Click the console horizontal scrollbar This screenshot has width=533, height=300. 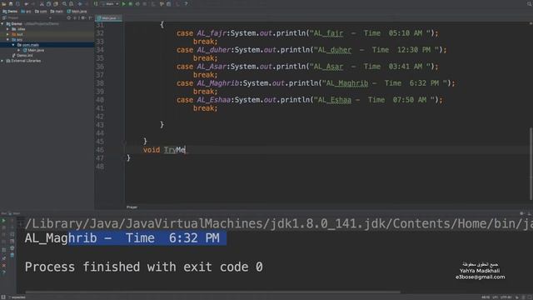click(x=212, y=292)
